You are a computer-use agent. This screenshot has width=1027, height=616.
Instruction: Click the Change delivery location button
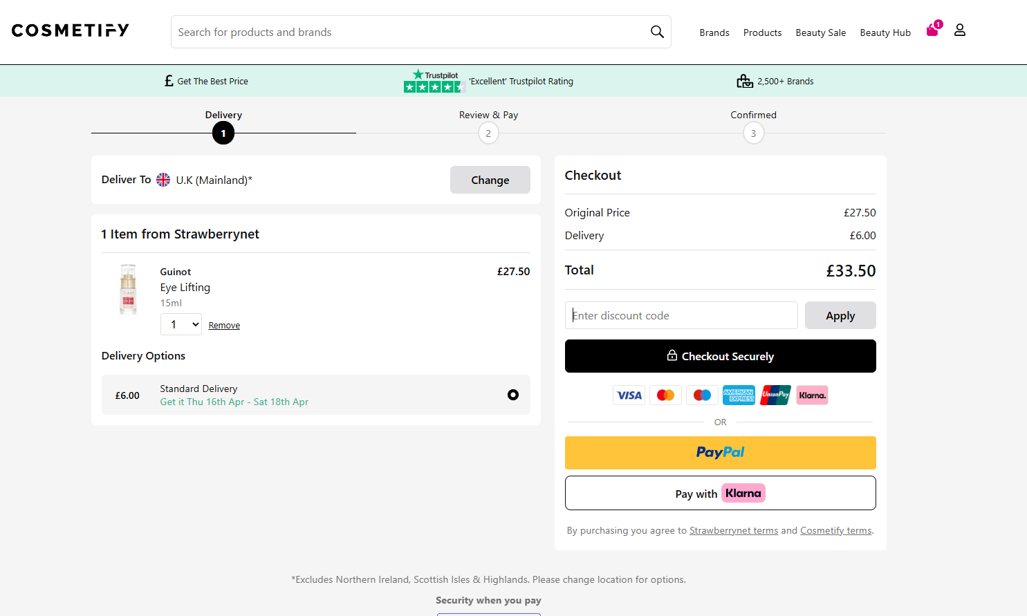pyautogui.click(x=490, y=180)
